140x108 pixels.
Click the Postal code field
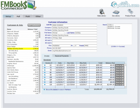tap(91, 46)
